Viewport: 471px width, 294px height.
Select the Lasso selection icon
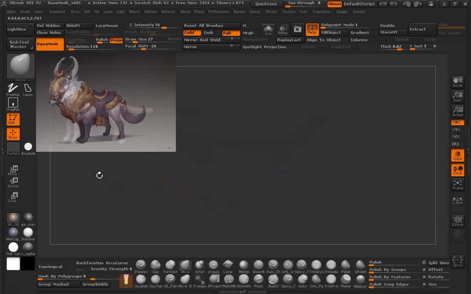[28, 90]
